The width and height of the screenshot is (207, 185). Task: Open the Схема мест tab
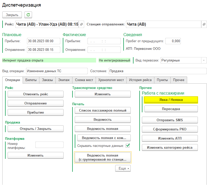pos(84,80)
